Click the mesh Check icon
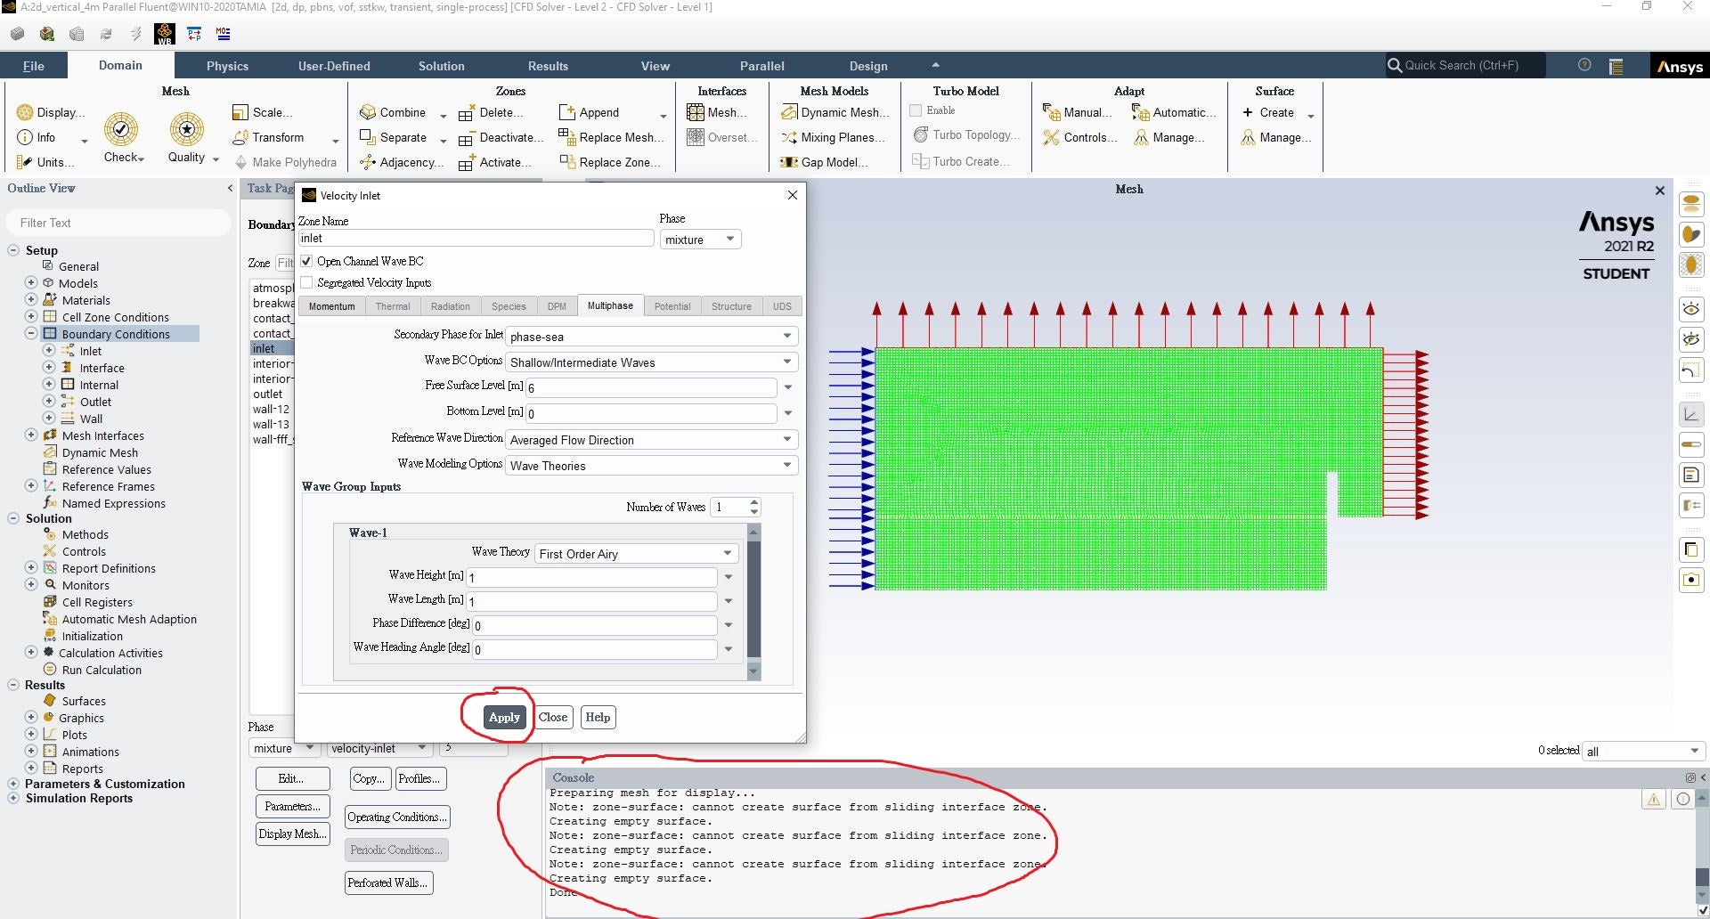The width and height of the screenshot is (1710, 919). 121,130
